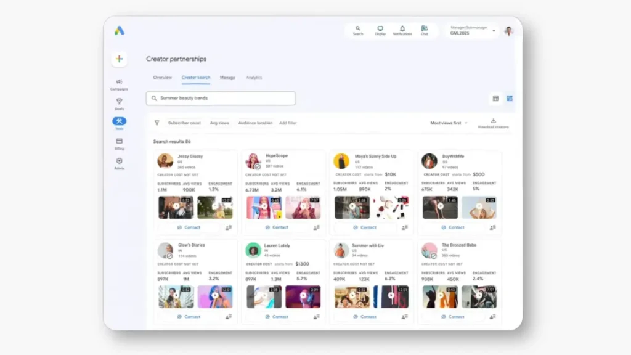Screen dimensions: 631x355
Task: Click Add filter
Action: point(288,123)
